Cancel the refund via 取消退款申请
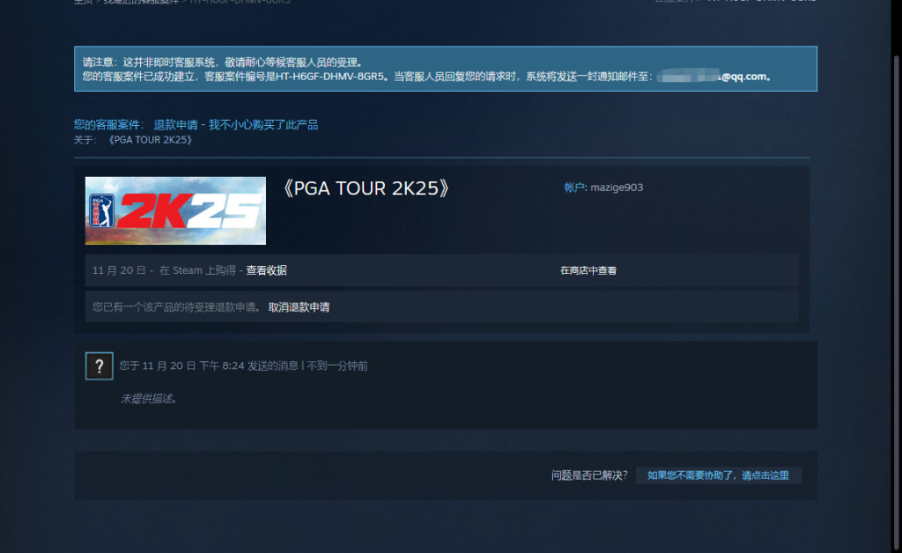 (299, 307)
